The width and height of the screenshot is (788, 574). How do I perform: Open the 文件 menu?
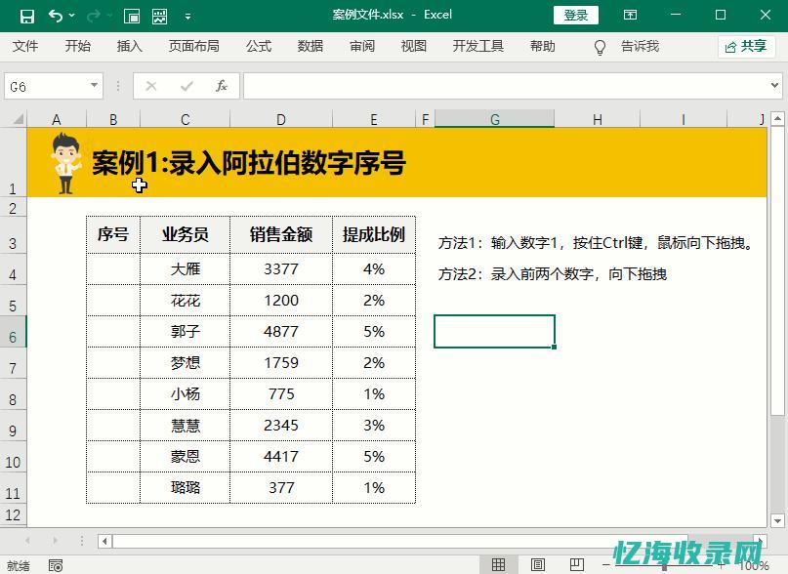[24, 46]
